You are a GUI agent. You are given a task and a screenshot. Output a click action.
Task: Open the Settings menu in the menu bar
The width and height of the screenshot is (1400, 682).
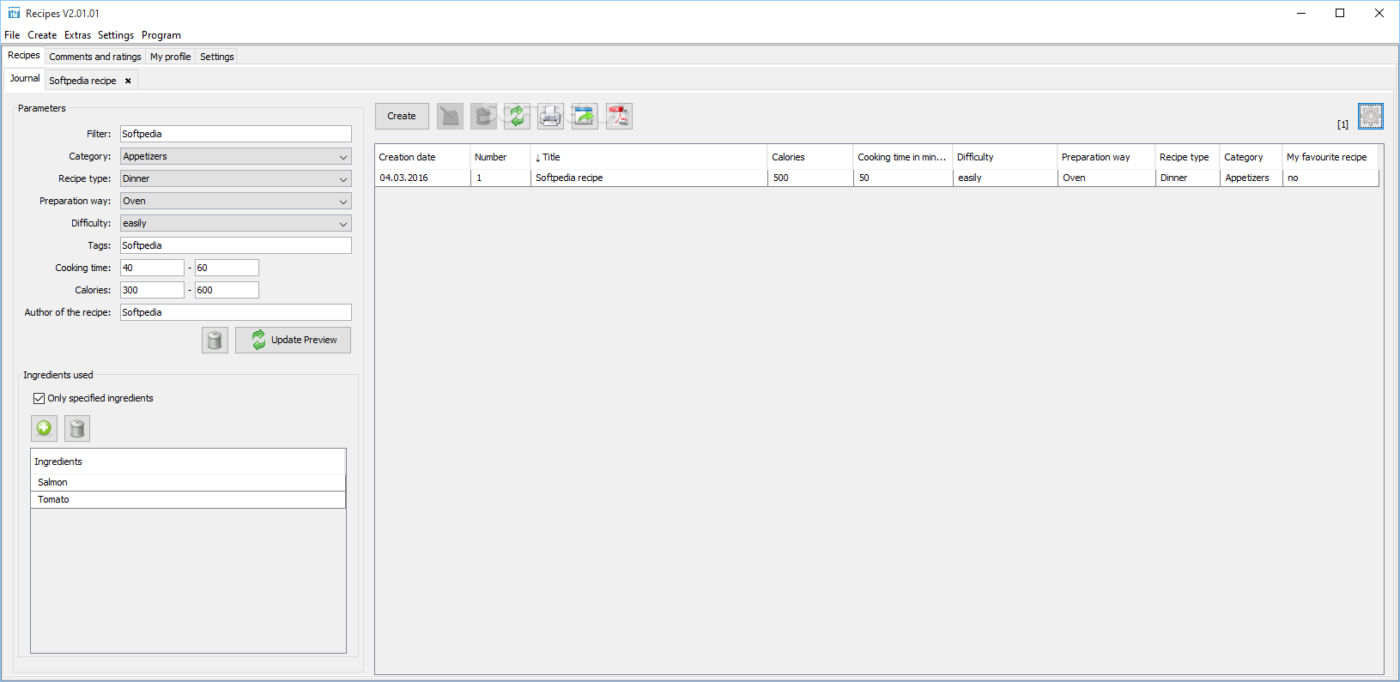point(116,35)
